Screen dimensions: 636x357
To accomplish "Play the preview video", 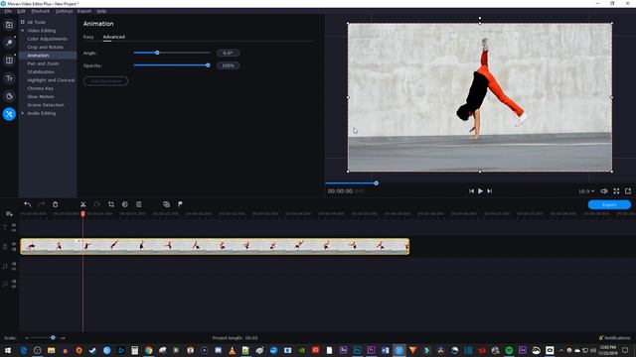I will [480, 191].
